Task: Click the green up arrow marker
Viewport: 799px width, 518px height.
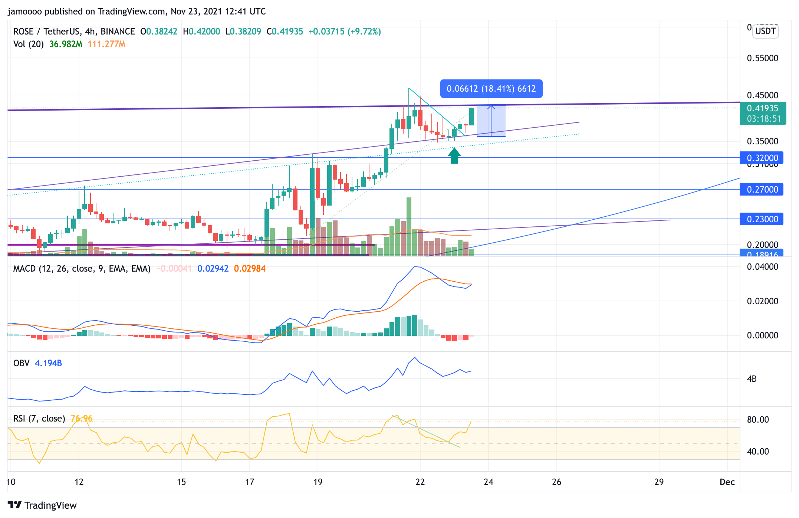Action: coord(454,155)
